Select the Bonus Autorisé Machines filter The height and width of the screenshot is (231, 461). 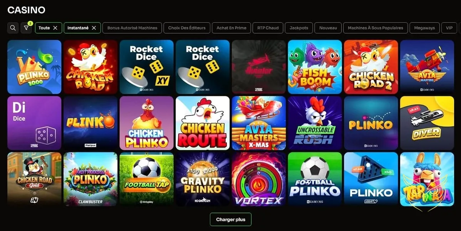coord(132,28)
